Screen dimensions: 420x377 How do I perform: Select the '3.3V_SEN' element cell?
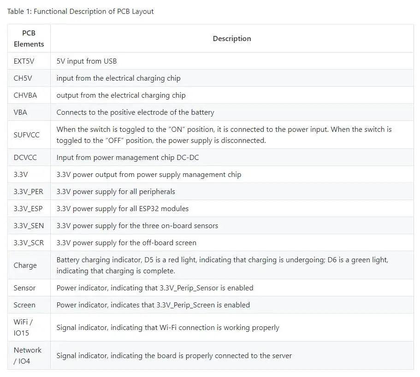click(29, 225)
